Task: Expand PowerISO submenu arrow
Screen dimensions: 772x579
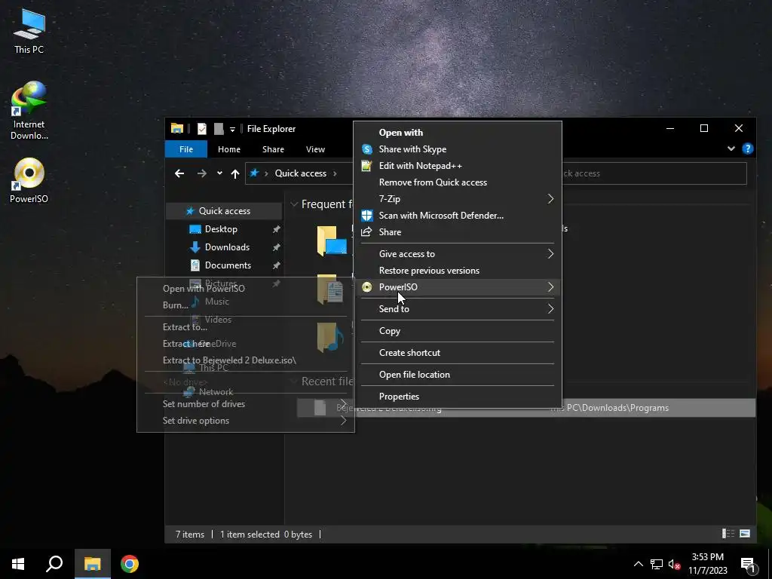Action: coord(550,287)
